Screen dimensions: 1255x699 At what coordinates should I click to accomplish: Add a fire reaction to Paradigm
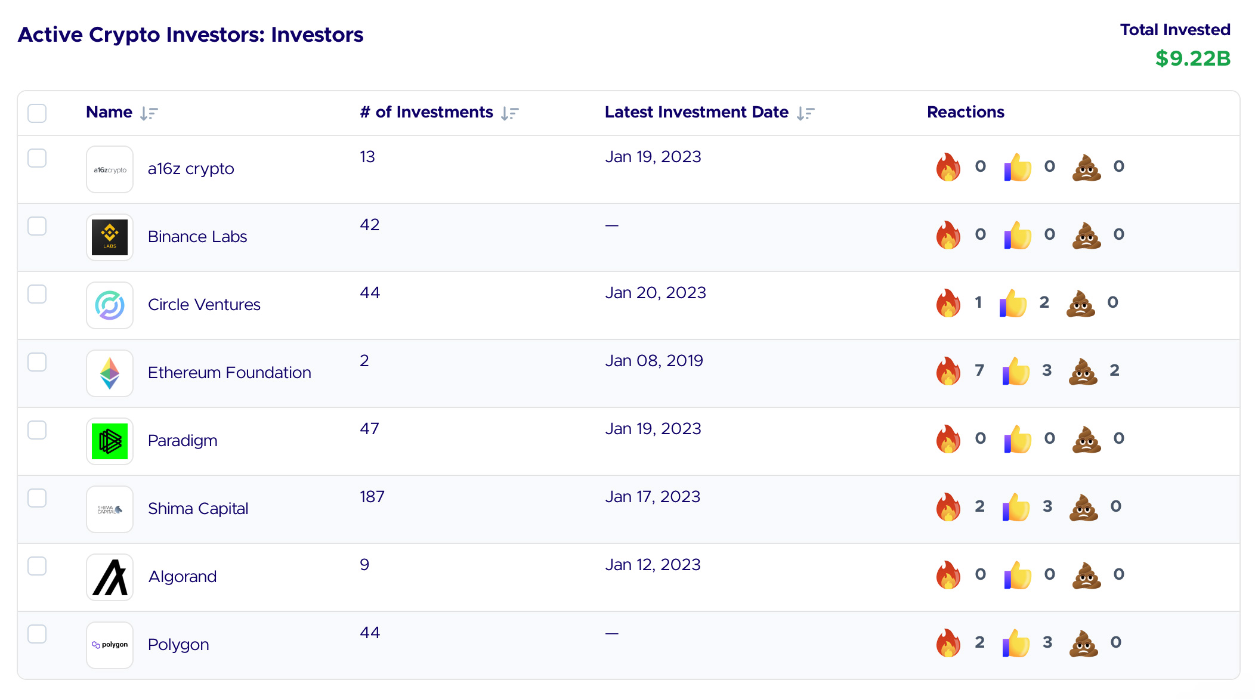948,439
